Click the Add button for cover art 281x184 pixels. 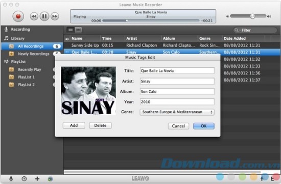click(x=74, y=125)
